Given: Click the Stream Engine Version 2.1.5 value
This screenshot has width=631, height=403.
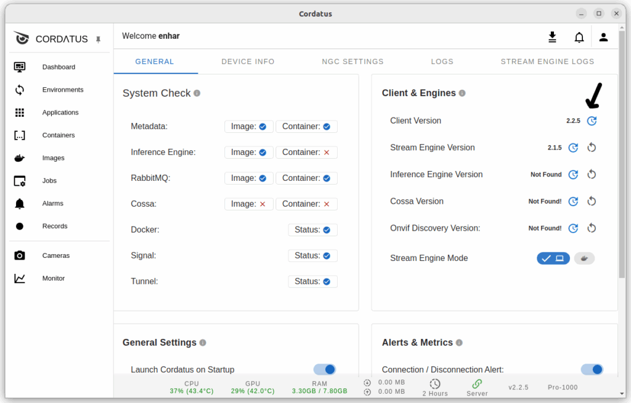Looking at the screenshot, I should click(x=555, y=148).
